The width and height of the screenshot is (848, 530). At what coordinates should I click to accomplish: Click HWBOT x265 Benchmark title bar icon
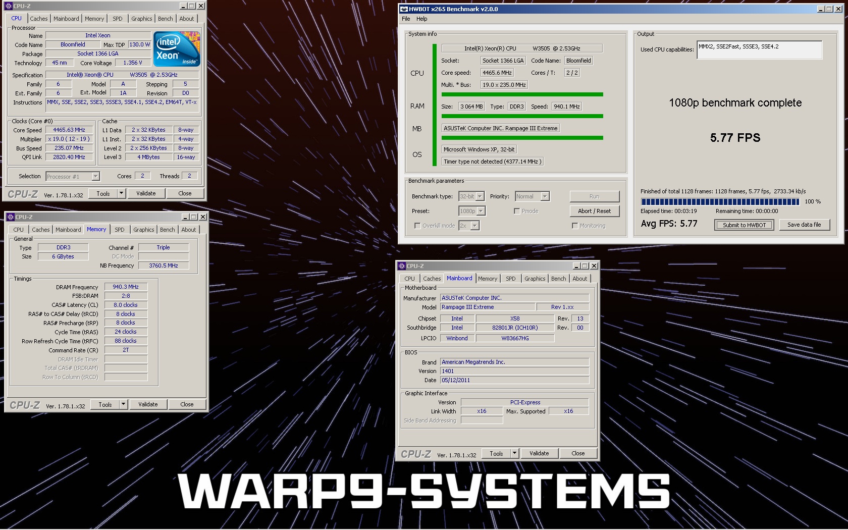tap(404, 9)
